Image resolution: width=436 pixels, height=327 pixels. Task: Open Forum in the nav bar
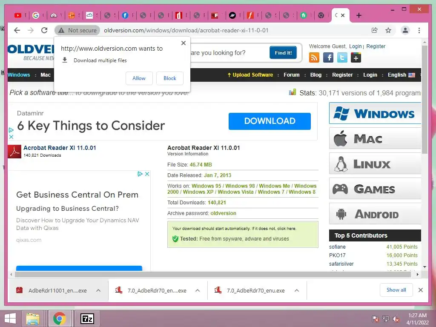pos(291,75)
